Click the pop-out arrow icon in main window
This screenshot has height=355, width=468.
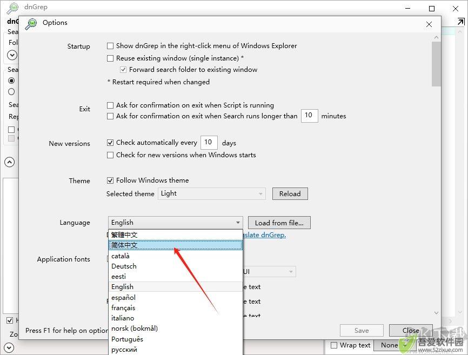(461, 22)
